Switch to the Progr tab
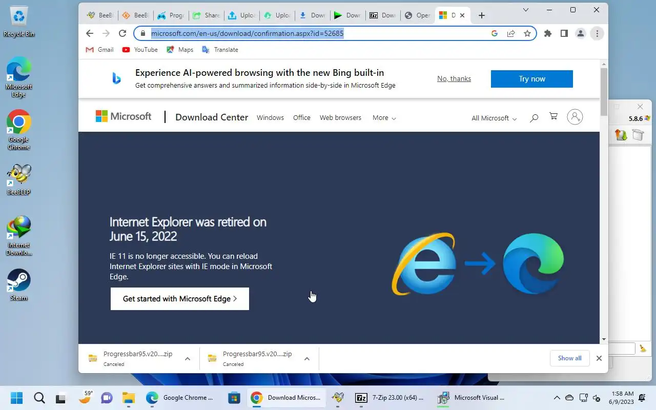This screenshot has width=656, height=410. coord(171,15)
